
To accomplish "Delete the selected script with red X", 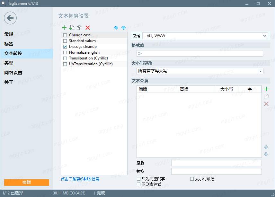I will point(88,28).
